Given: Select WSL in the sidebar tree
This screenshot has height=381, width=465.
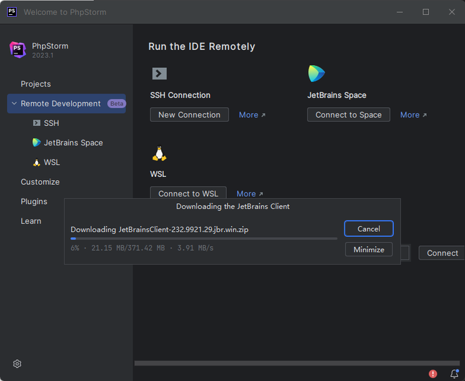Looking at the screenshot, I should (x=52, y=162).
